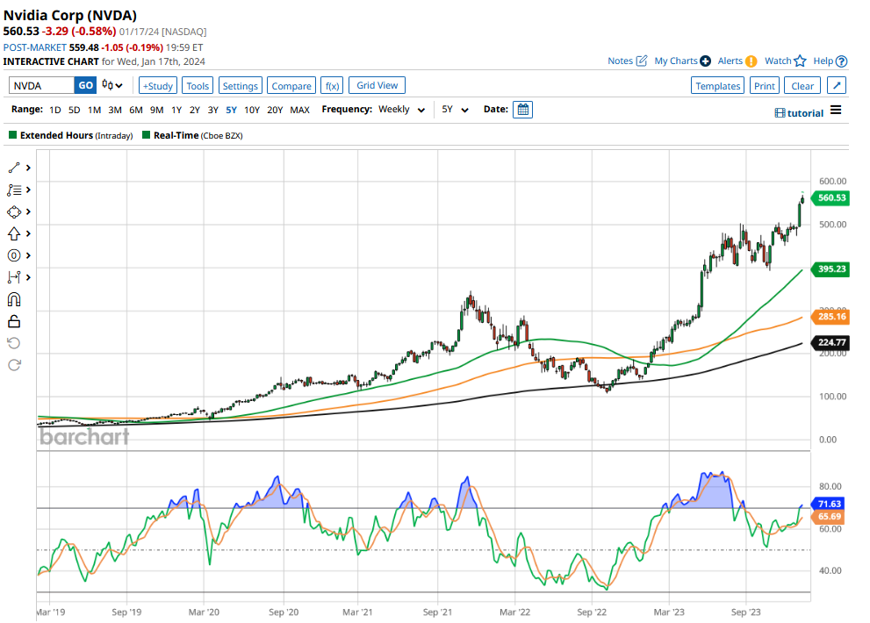This screenshot has width=870, height=623.
Task: Switch range to MAX
Action: pos(299,110)
